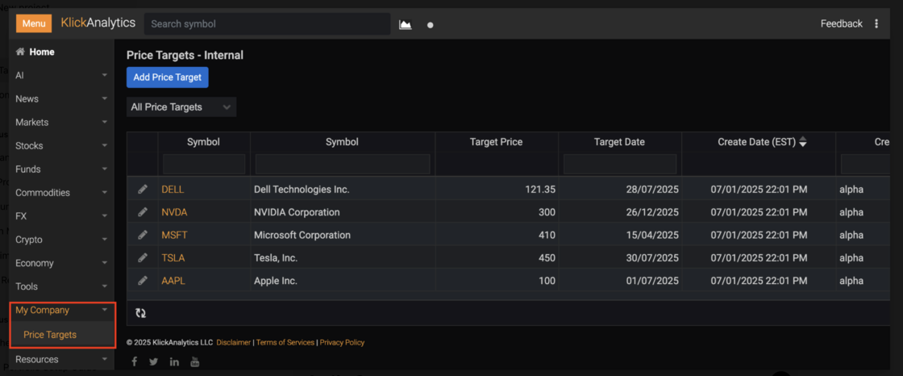This screenshot has height=376, width=903.
Task: Click the Target Date column header
Action: [620, 142]
